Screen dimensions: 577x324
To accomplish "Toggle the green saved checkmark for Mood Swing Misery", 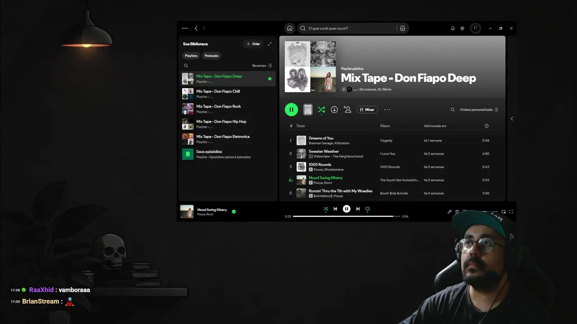I will click(x=234, y=211).
